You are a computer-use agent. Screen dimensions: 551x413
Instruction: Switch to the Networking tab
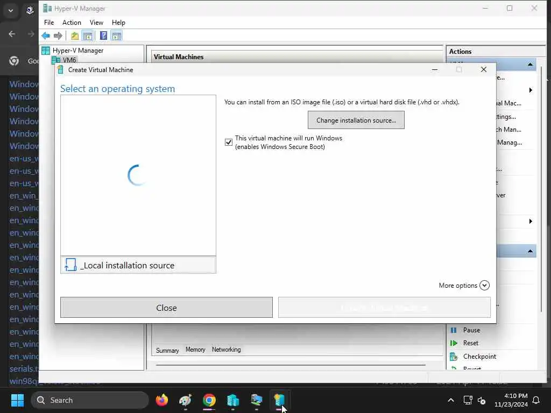(227, 350)
